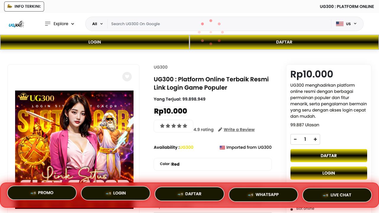379x213 pixels.
Task: Click the LOGIN button in the price panel
Action: click(x=329, y=173)
